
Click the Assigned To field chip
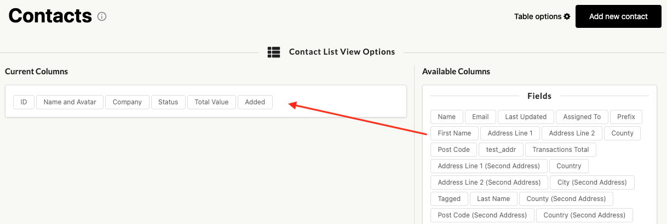click(582, 117)
